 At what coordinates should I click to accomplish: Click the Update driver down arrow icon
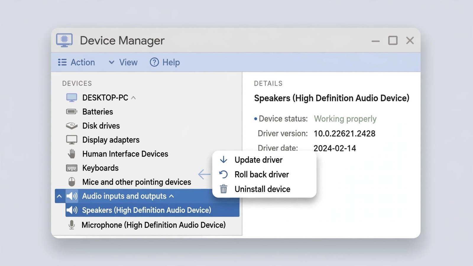(x=223, y=160)
